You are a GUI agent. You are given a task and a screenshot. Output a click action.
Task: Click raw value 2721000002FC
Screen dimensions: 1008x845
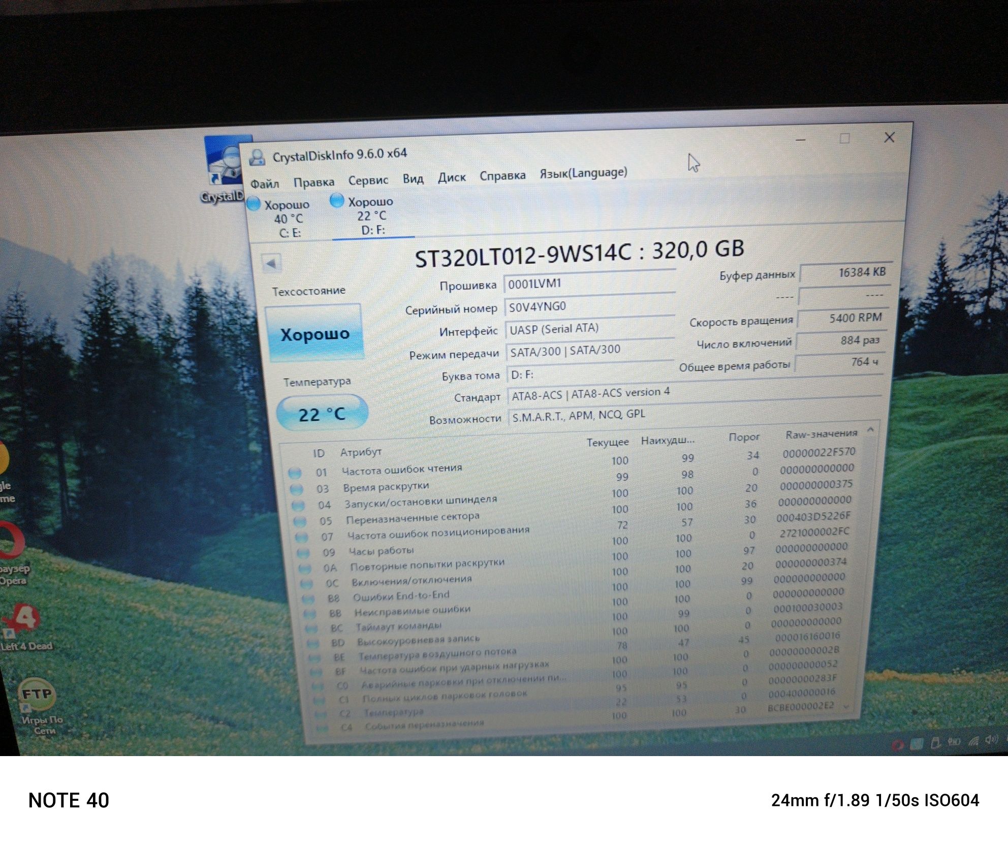coord(815,532)
